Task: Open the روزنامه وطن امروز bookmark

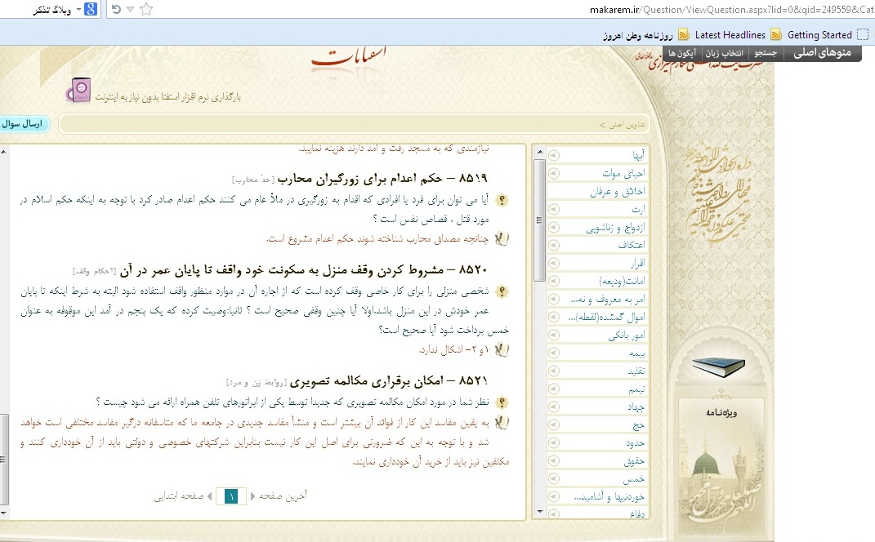Action: pos(638,35)
